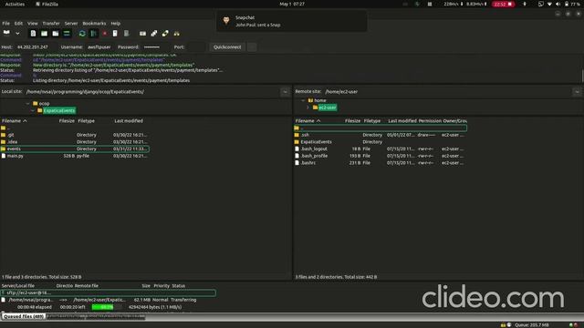Open Quickconnect history dropdown

(252, 47)
